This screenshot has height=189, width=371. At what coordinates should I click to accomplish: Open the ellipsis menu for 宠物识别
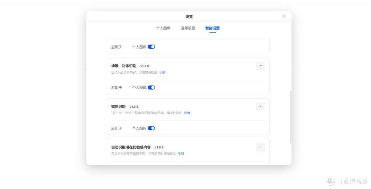tap(260, 106)
